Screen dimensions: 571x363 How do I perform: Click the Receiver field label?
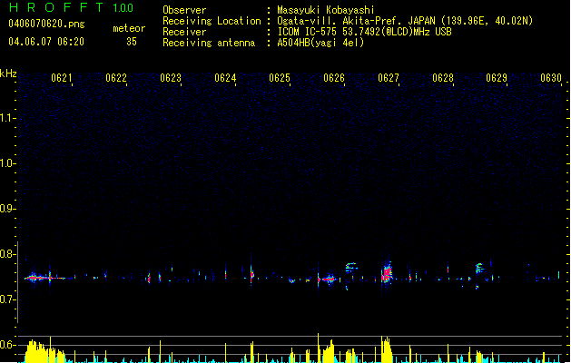coord(184,32)
